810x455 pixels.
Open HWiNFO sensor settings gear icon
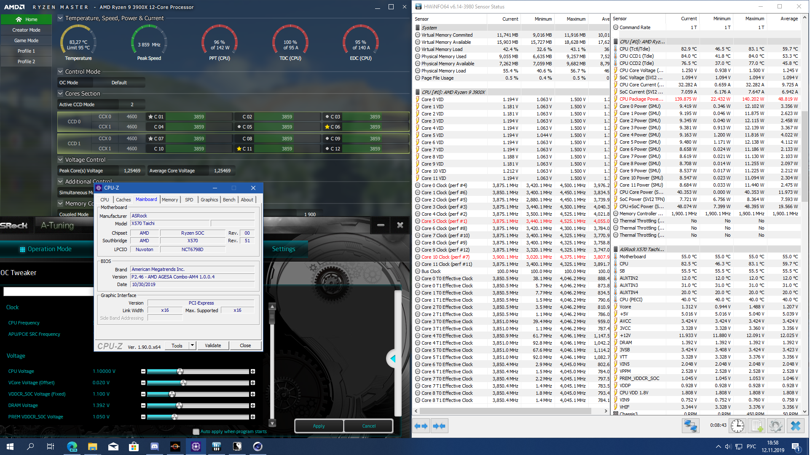click(x=775, y=426)
